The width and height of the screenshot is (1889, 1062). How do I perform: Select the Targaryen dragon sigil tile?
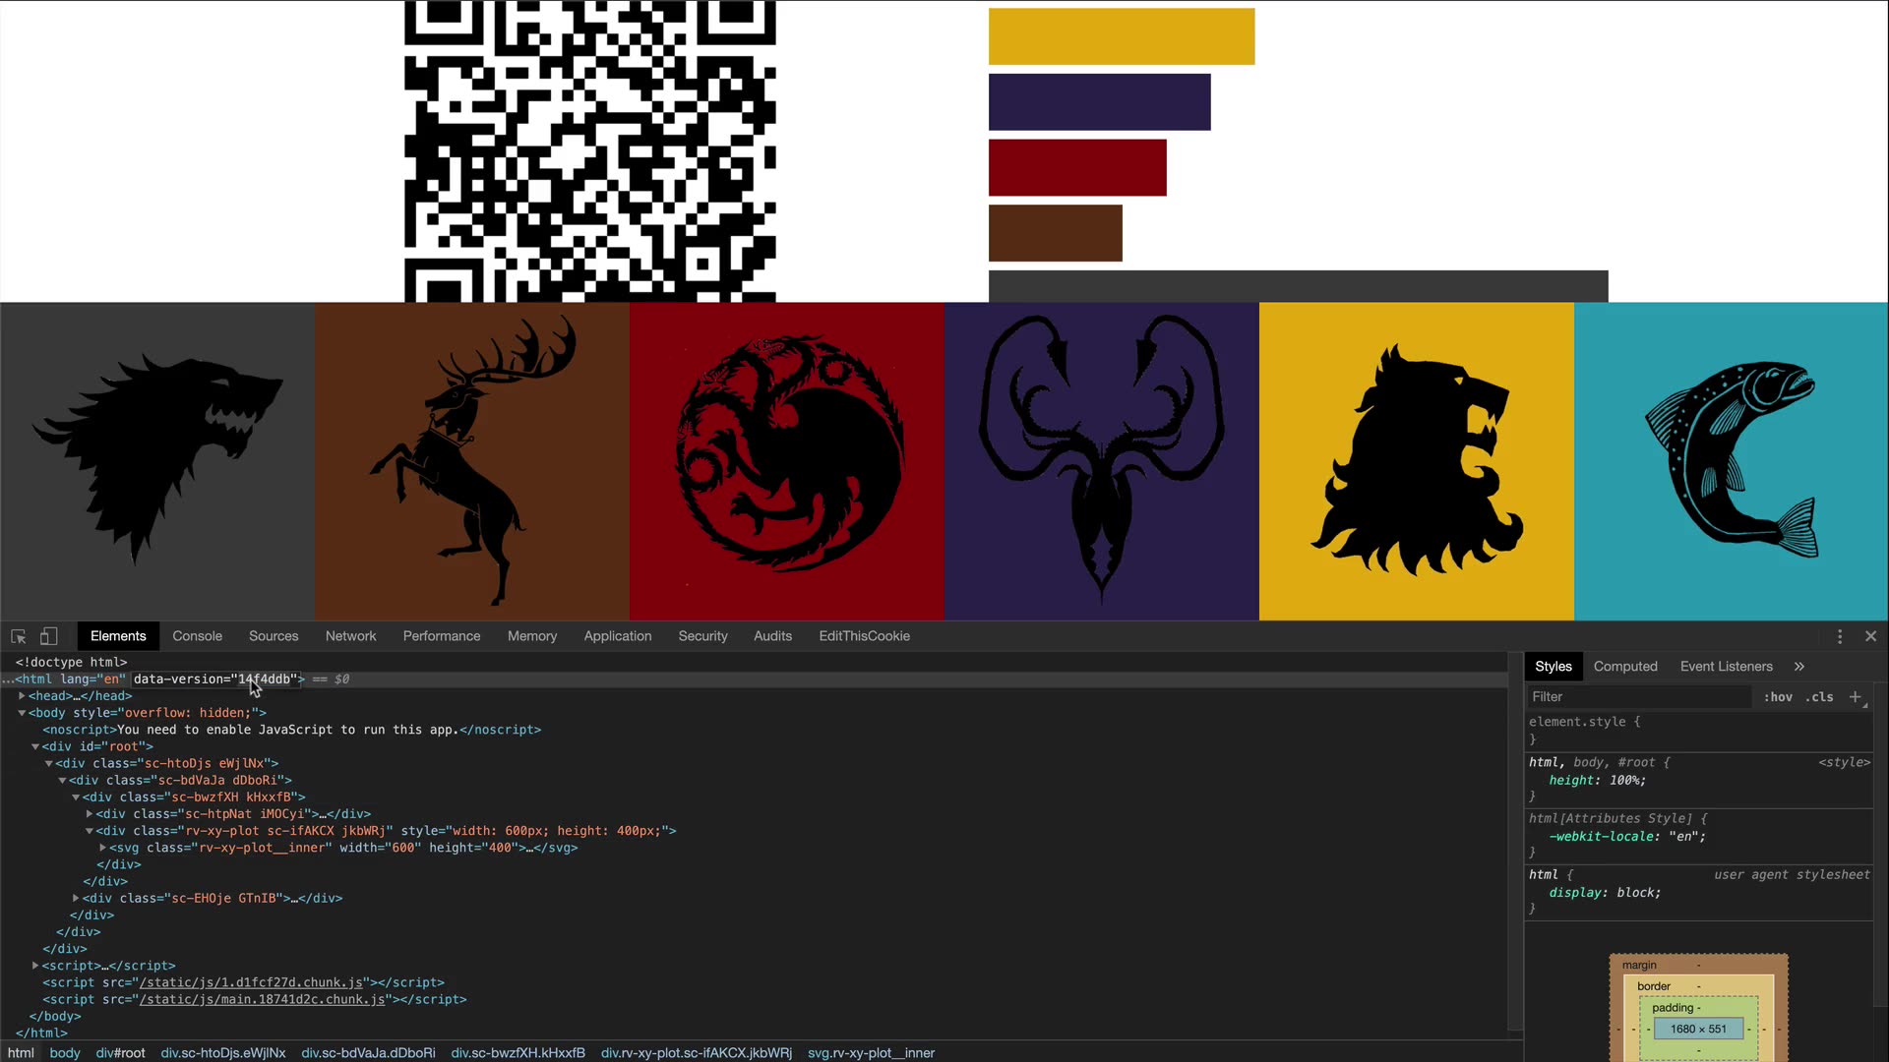pos(787,460)
